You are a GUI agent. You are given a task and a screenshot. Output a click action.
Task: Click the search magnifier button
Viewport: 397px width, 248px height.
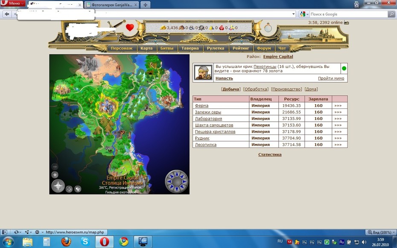click(x=391, y=14)
